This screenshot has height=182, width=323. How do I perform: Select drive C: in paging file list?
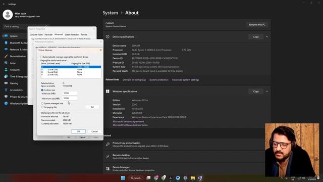(71, 67)
